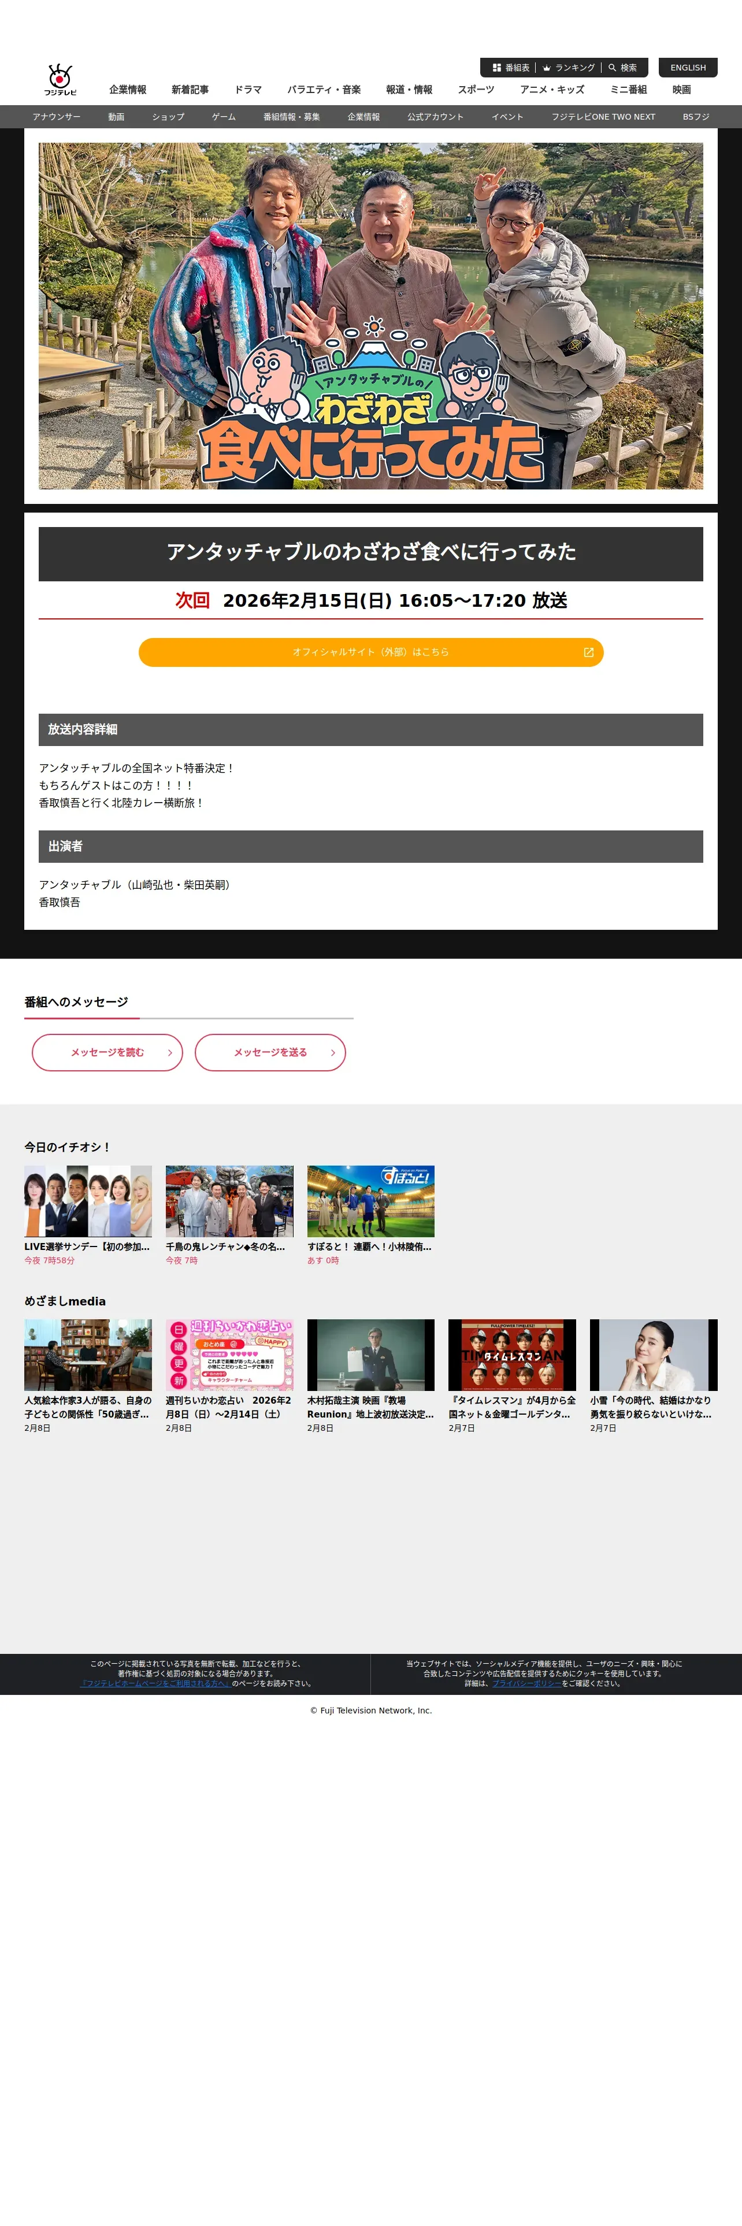Open the ランキング page
The height and width of the screenshot is (2226, 742).
click(569, 68)
